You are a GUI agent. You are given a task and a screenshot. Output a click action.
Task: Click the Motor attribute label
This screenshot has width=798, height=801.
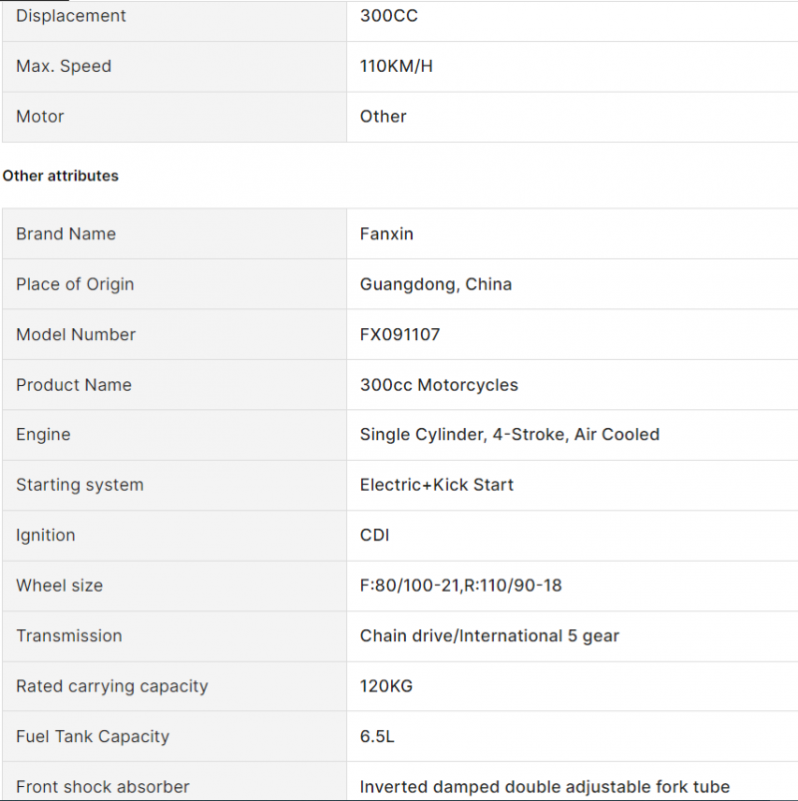(x=40, y=117)
